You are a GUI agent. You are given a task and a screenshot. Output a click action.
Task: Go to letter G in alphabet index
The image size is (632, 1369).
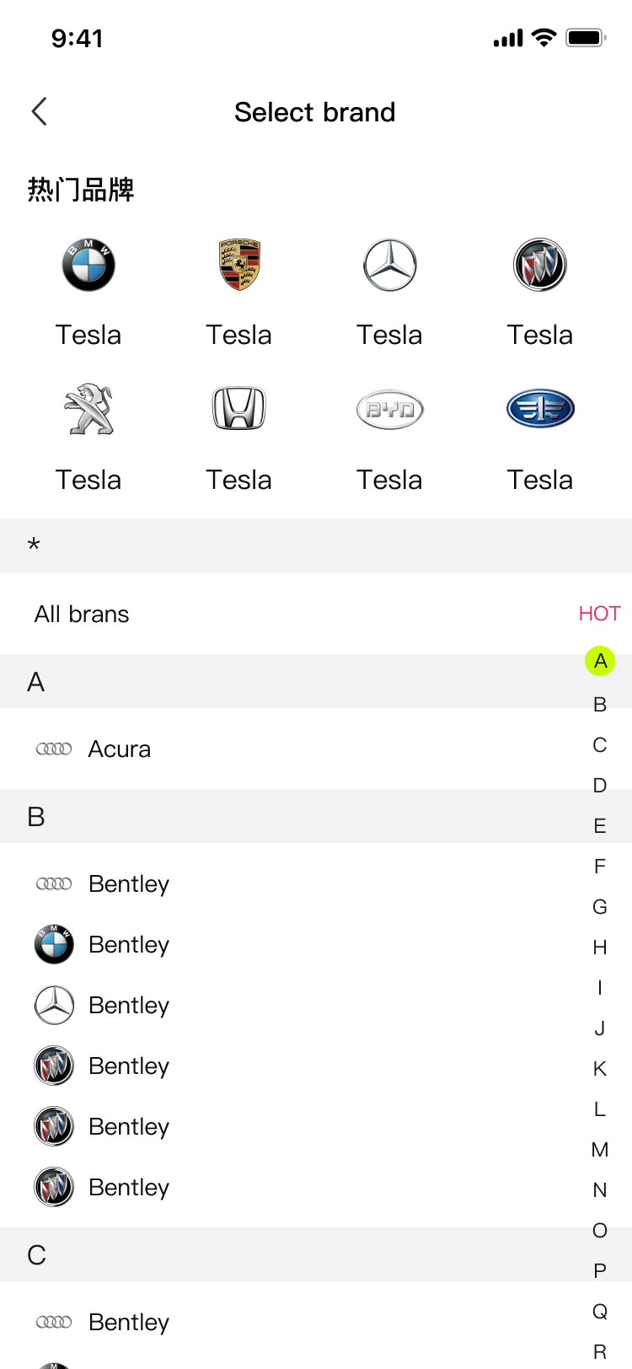tap(600, 907)
